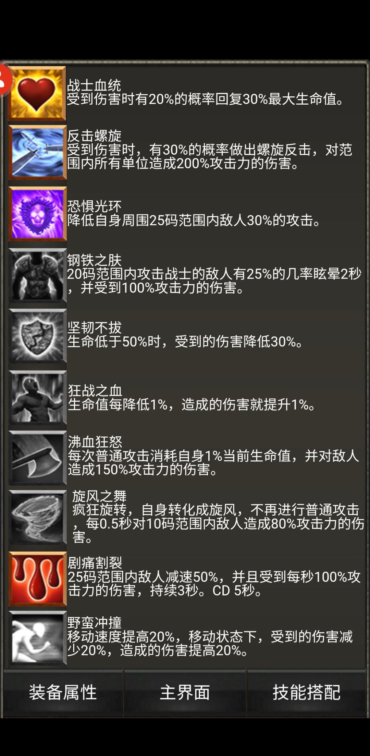
Task: Select the 反击螺旋 sword whirl icon
Action: pyautogui.click(x=37, y=152)
